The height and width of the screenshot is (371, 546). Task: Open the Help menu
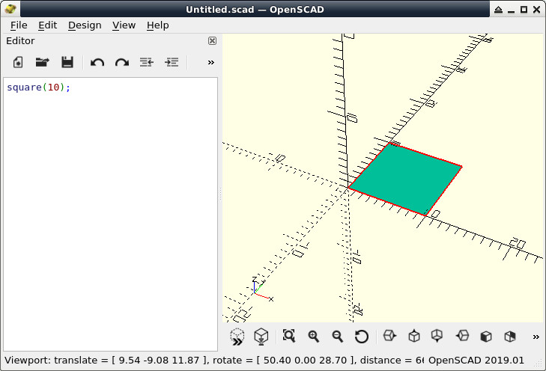tap(158, 25)
